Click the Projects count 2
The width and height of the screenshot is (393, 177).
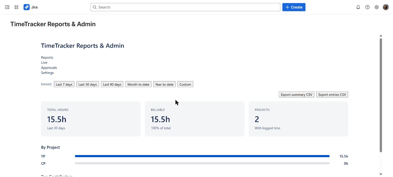point(257,119)
